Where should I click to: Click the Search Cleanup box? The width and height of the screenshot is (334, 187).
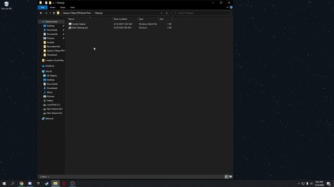pos(201,13)
